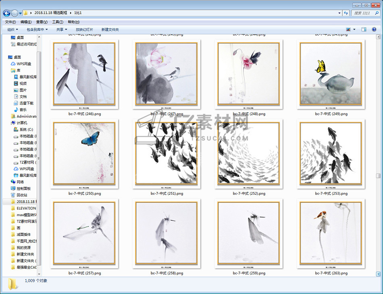The width and height of the screenshot is (383, 294).
Task: Select 系统 (C:) drive in sidebar
Action: click(26, 129)
